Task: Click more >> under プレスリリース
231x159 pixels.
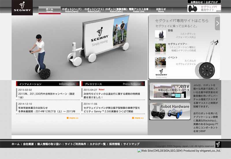Action: click(x=138, y=118)
